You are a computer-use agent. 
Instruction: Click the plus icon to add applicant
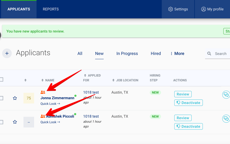[7, 53]
